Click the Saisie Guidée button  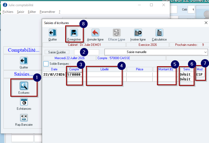pos(57,52)
